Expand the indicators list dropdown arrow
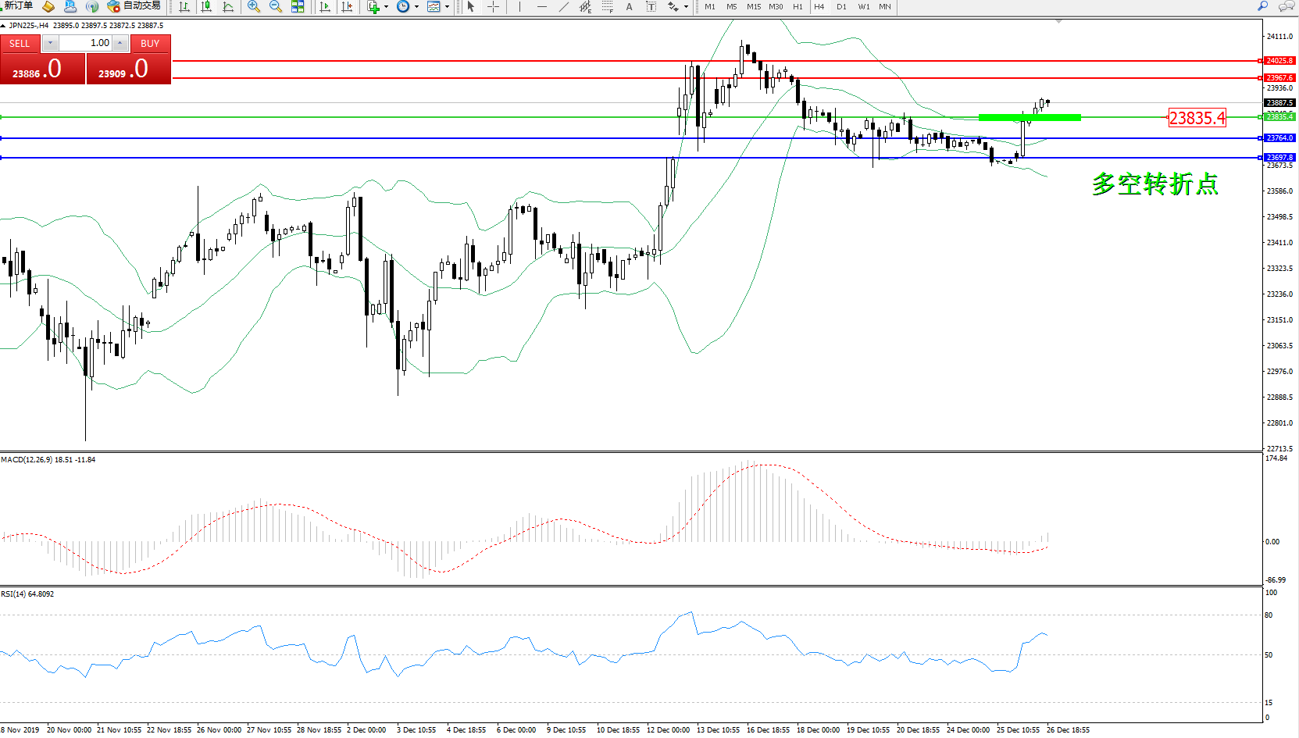 [x=386, y=7]
